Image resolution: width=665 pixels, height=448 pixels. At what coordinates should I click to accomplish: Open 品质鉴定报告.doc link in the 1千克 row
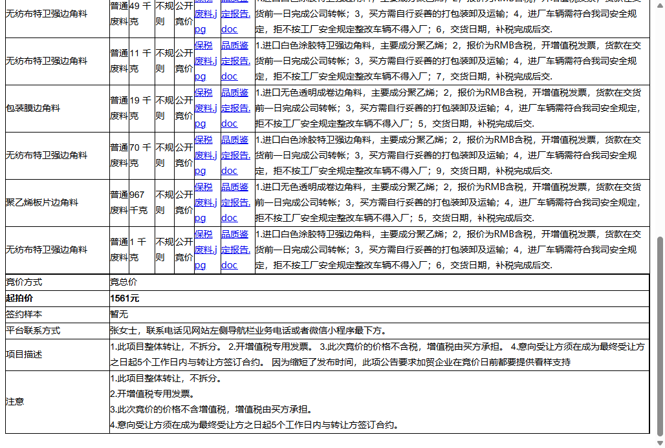[236, 250]
